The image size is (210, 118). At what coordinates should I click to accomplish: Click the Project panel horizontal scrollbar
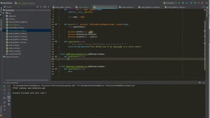[27, 80]
